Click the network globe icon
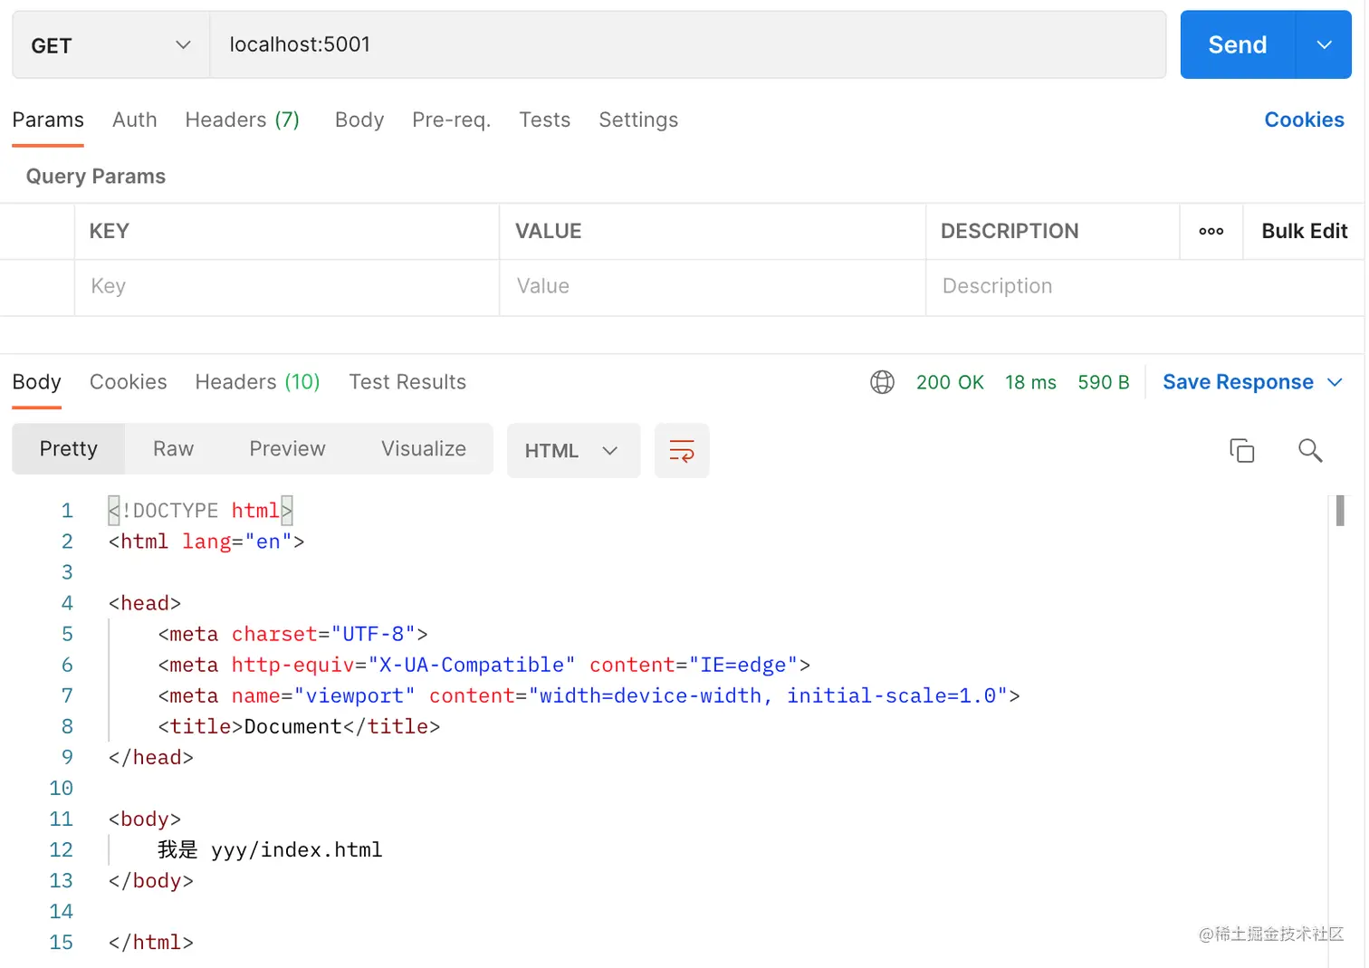The width and height of the screenshot is (1369, 968). tap(882, 382)
